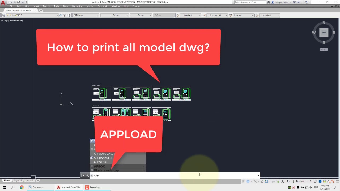This screenshot has height=191, width=340.
Task: Open the Insert menu
Action: coord(36,6)
